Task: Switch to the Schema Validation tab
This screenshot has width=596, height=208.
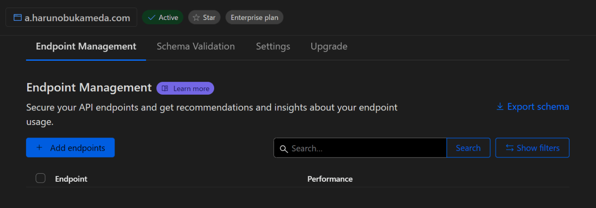Action: [196, 46]
